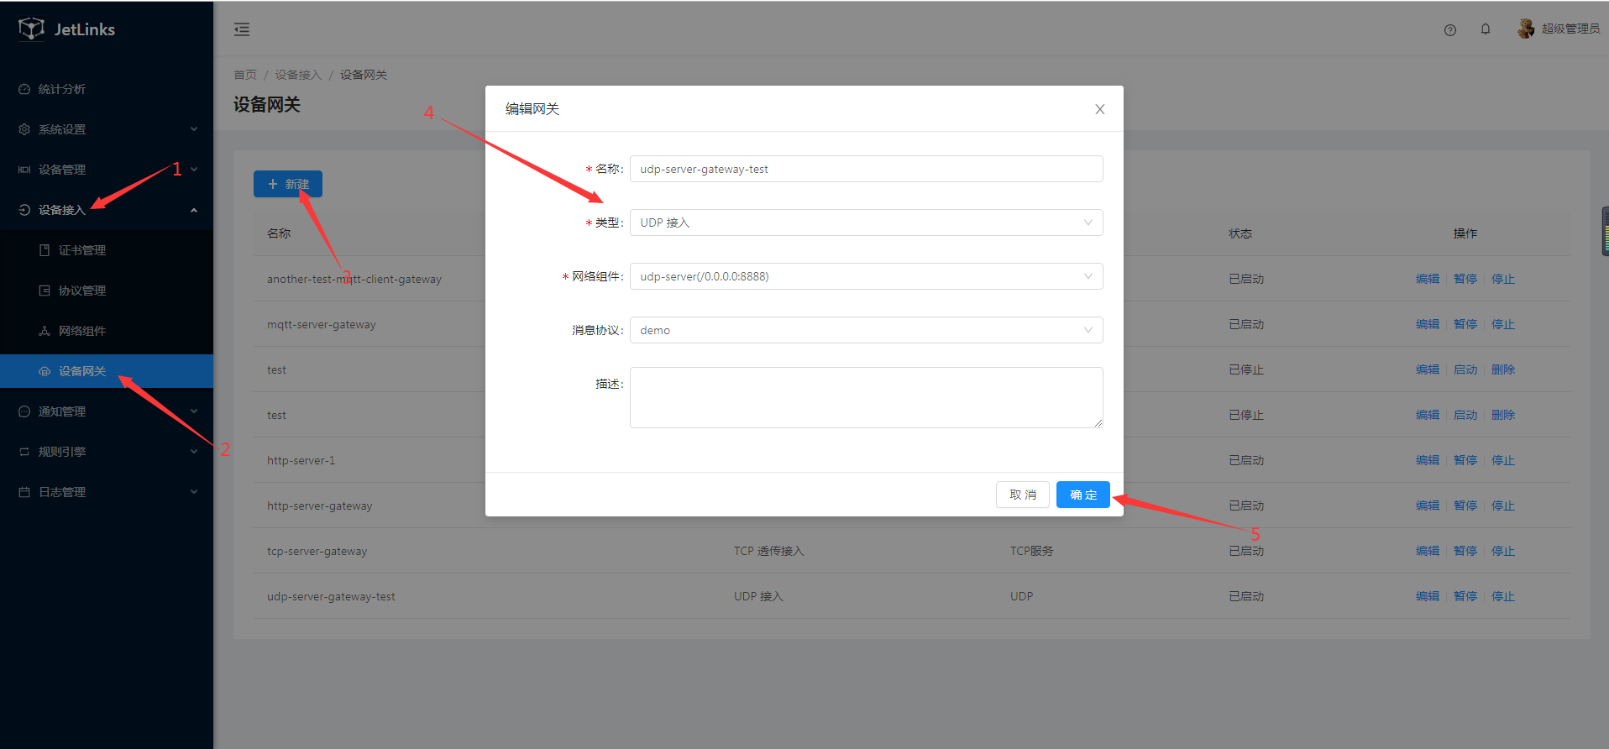Expand the 系统设置 menu chevron
Viewport: 1609px width, 749px height.
pyautogui.click(x=194, y=129)
